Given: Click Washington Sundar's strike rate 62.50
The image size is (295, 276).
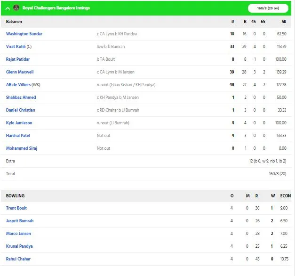Looking at the screenshot, I should click(282, 34).
